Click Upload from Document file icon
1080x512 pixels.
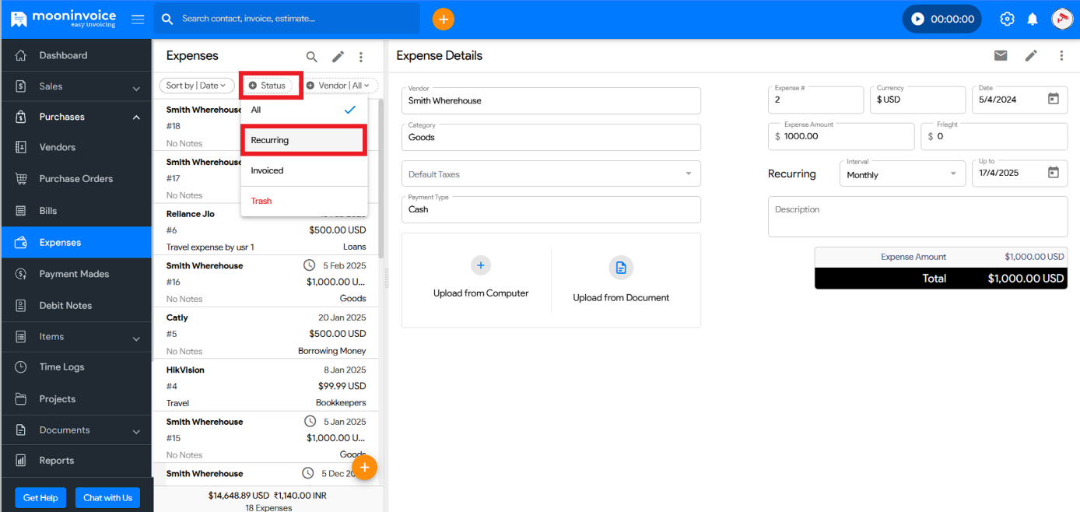click(x=621, y=268)
